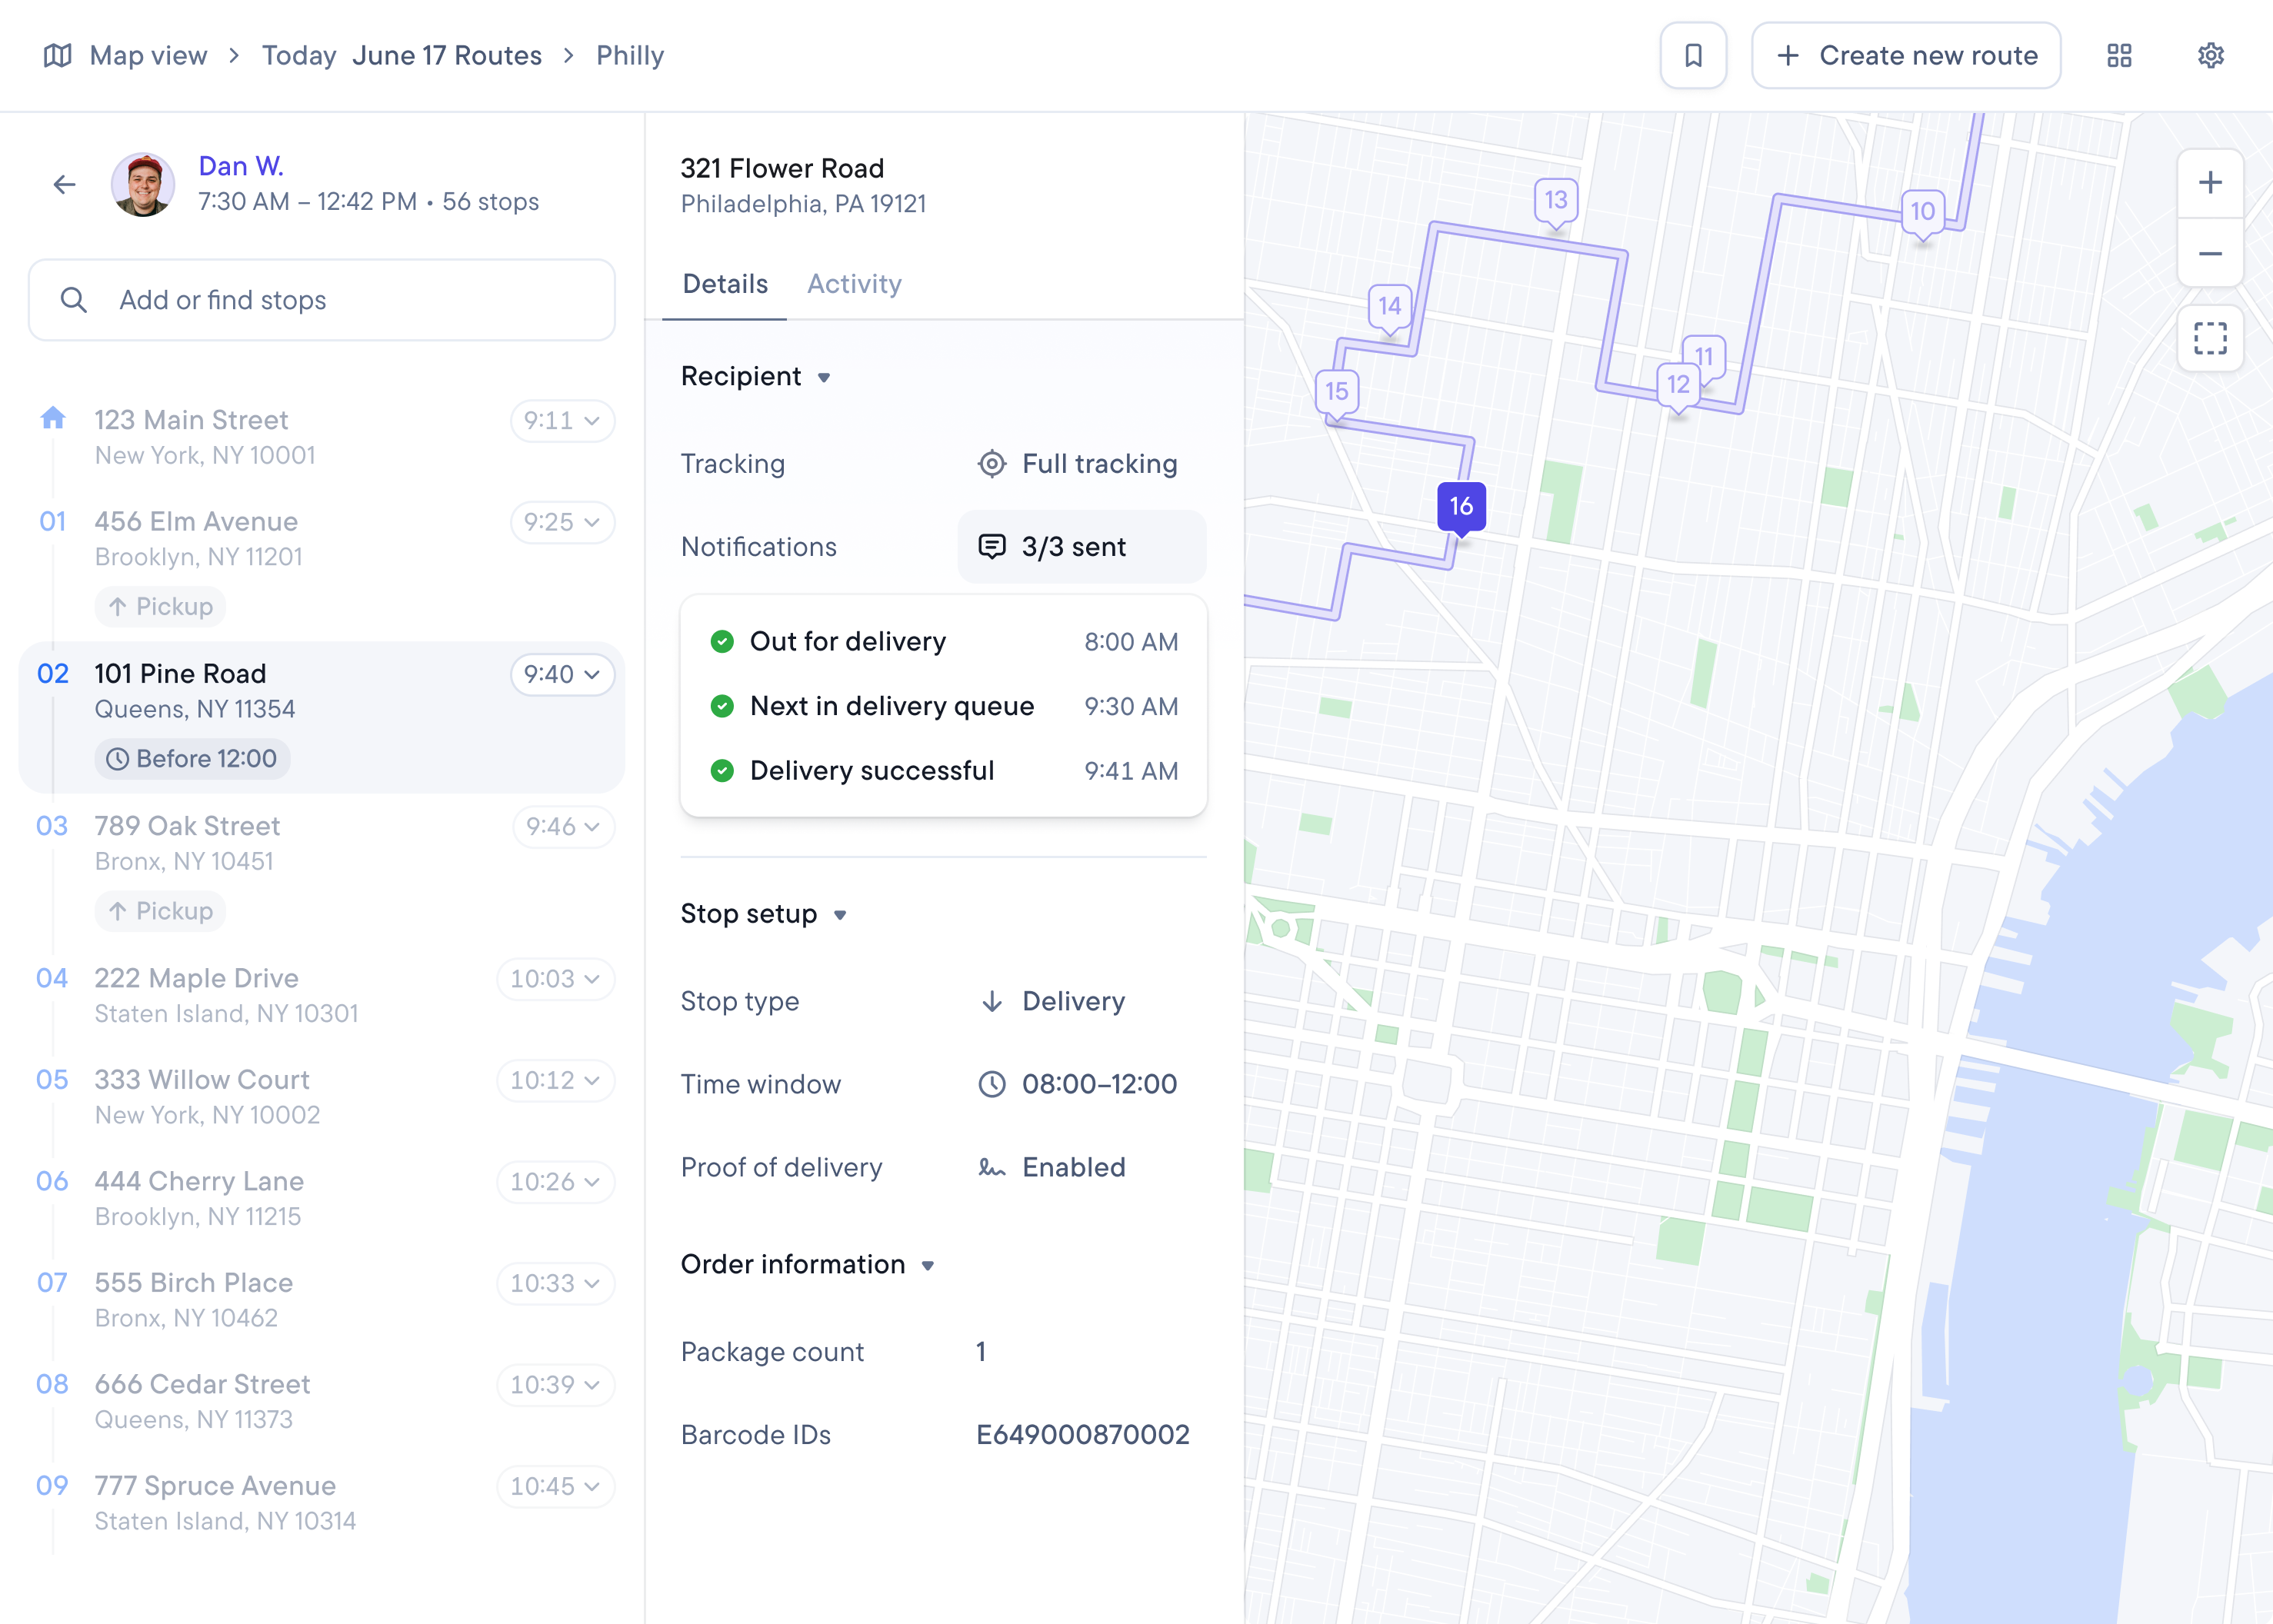Open the 10:12 time dropdown

pyautogui.click(x=555, y=1081)
